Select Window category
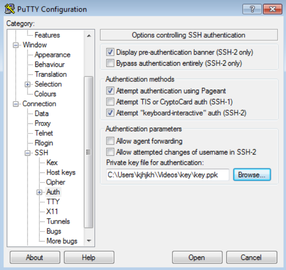 (35, 45)
